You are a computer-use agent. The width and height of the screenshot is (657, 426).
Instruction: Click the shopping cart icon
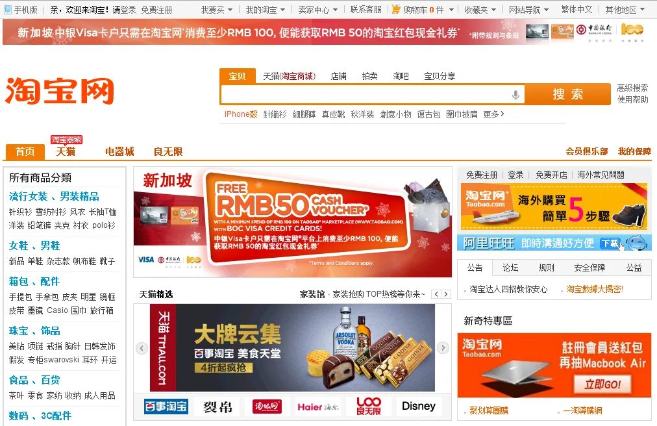click(395, 9)
